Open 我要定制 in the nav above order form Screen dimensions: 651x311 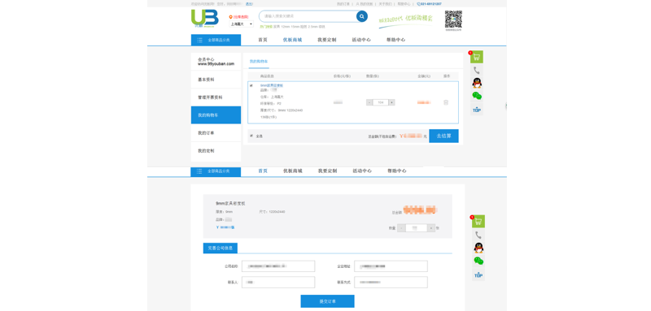(328, 171)
